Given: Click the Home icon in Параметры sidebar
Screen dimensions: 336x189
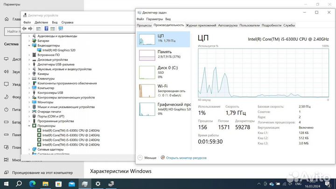Looking at the screenshot, I should pyautogui.click(x=7, y=19).
